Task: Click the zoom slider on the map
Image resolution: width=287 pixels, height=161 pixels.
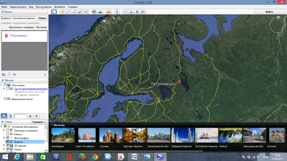Action: tap(278, 62)
